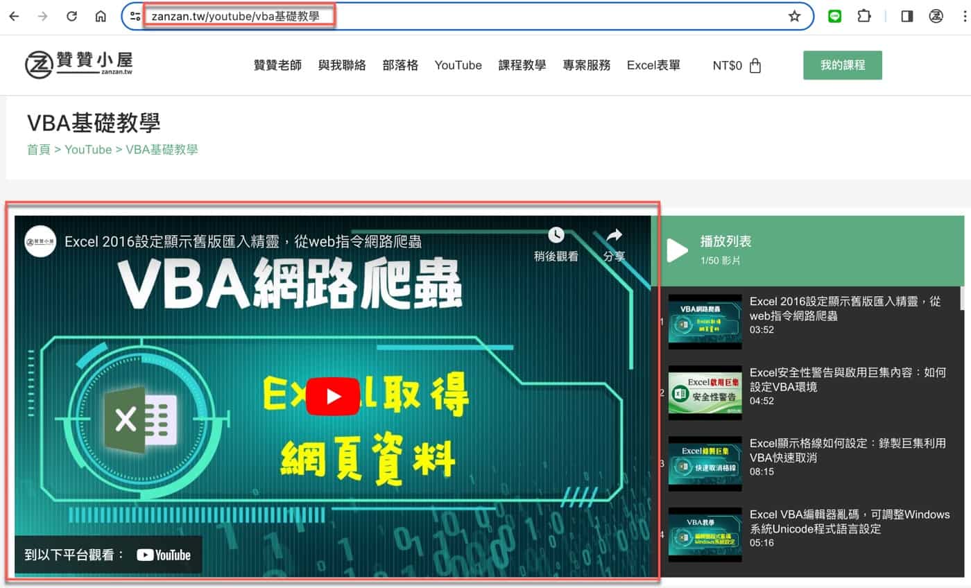Select thumbnail of Excel 2016設定顯示舊版匯入精靈 video
The width and height of the screenshot is (971, 588).
tap(705, 322)
